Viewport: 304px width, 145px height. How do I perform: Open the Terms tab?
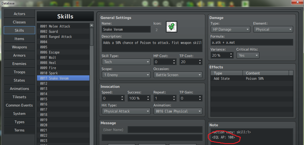pos(19,130)
